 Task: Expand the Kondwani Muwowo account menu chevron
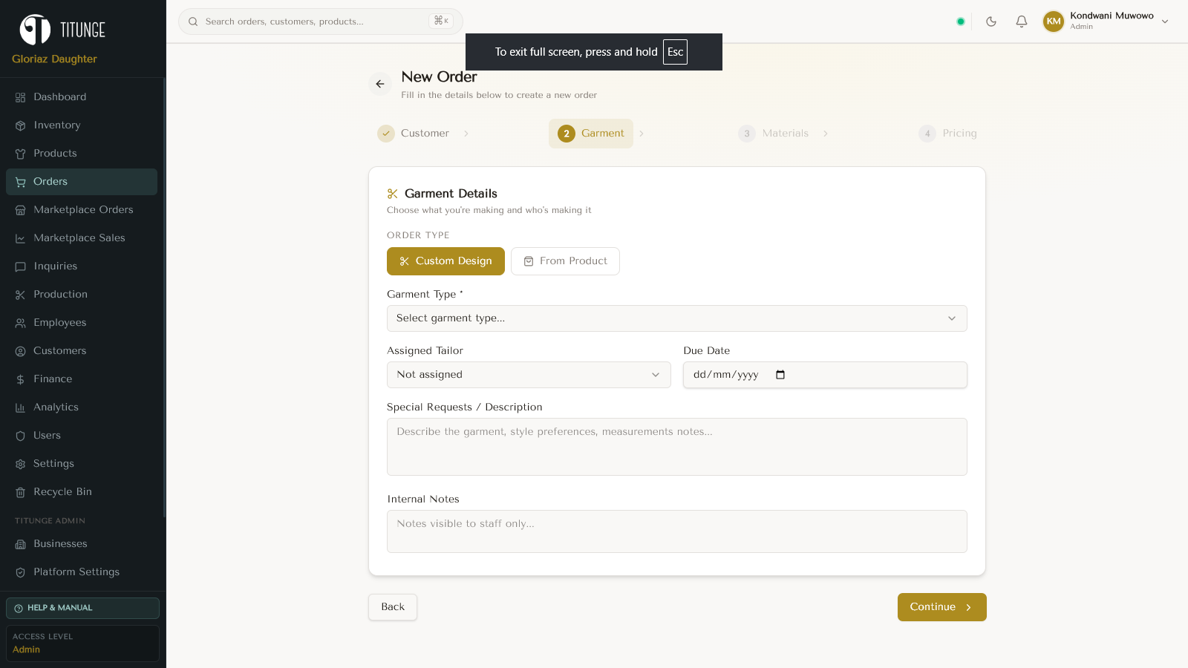(1165, 22)
